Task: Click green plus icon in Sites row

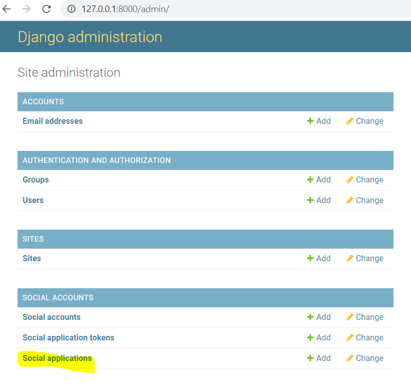Action: 310,258
